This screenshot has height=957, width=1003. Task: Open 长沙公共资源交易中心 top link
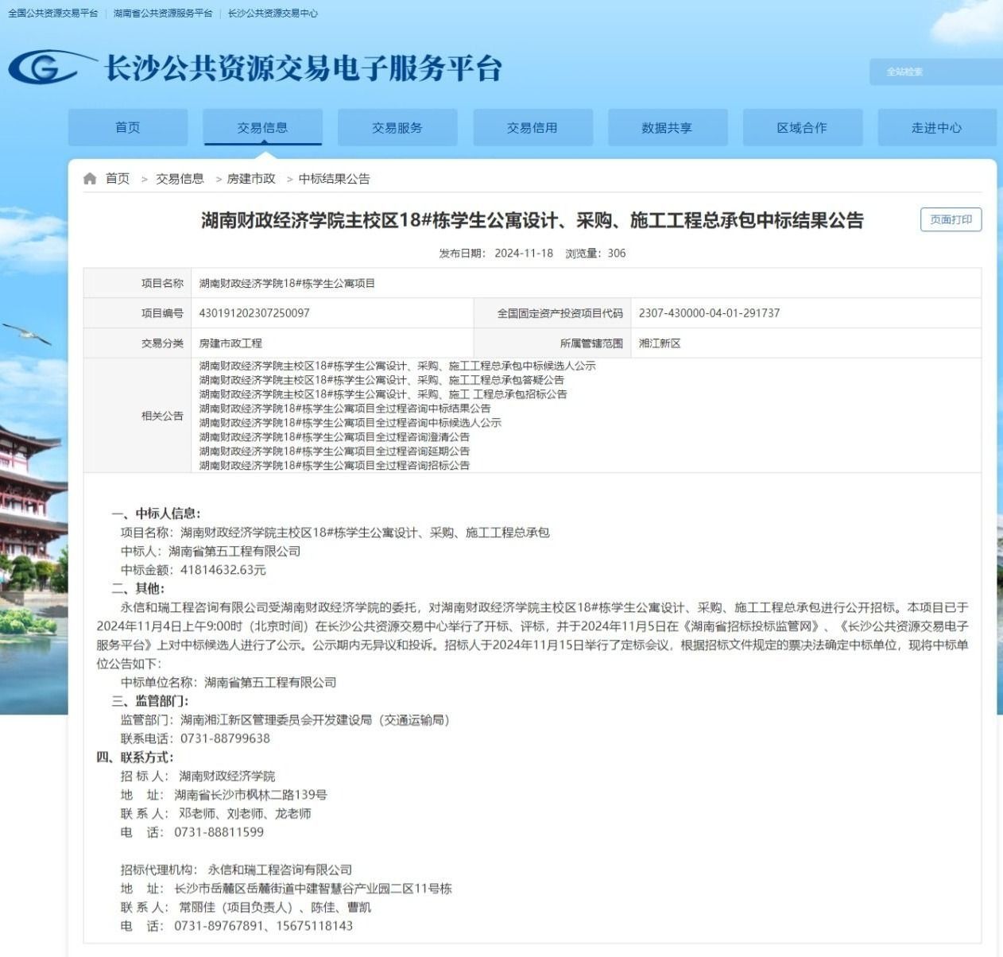tap(273, 14)
